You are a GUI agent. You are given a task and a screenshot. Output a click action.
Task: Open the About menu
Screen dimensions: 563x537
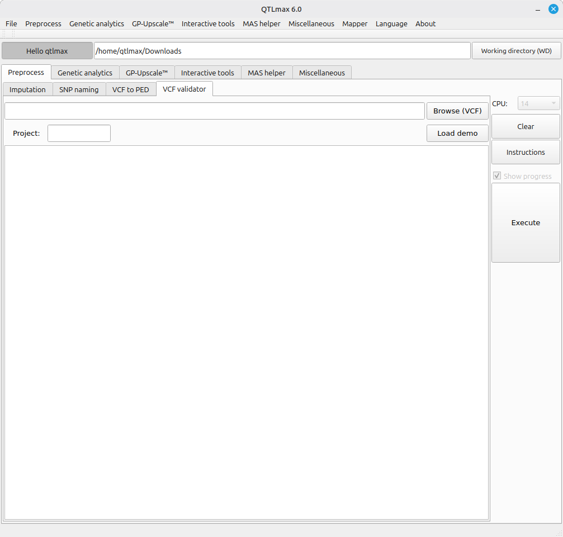point(425,23)
